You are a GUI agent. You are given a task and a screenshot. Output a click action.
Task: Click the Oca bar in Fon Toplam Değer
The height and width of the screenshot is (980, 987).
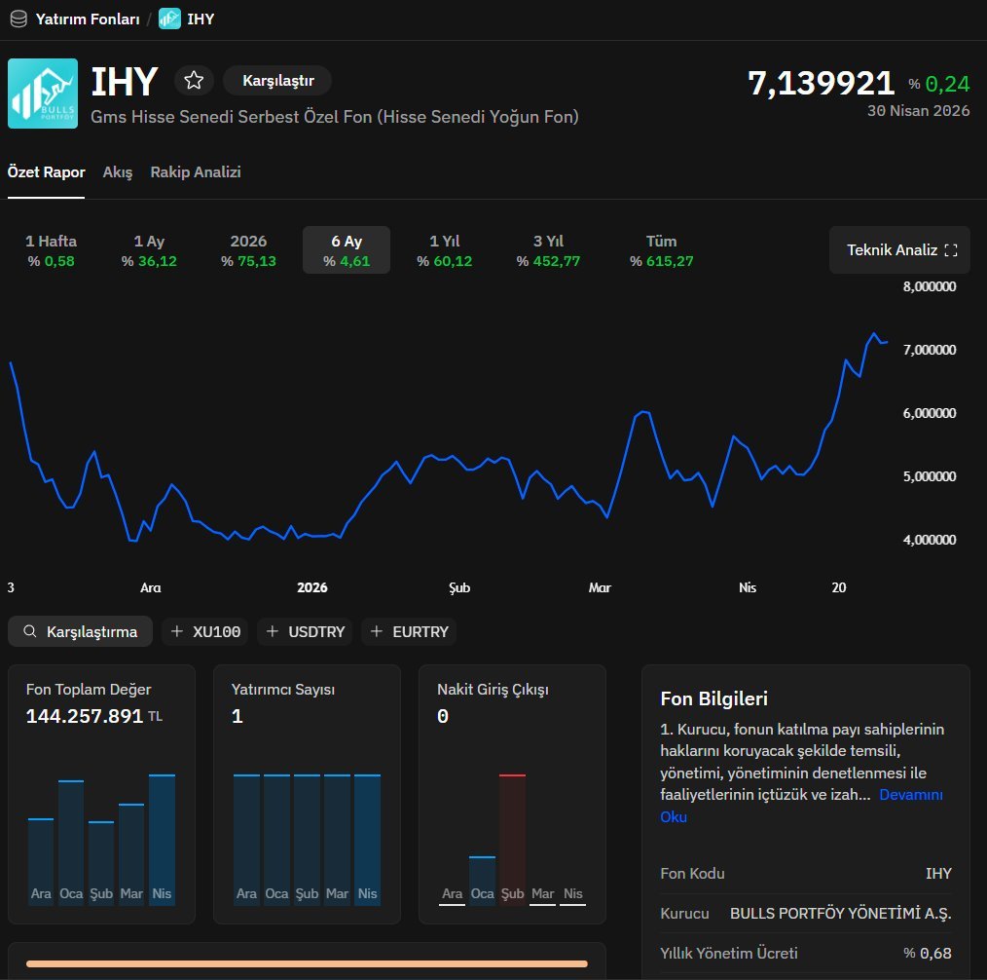[71, 843]
